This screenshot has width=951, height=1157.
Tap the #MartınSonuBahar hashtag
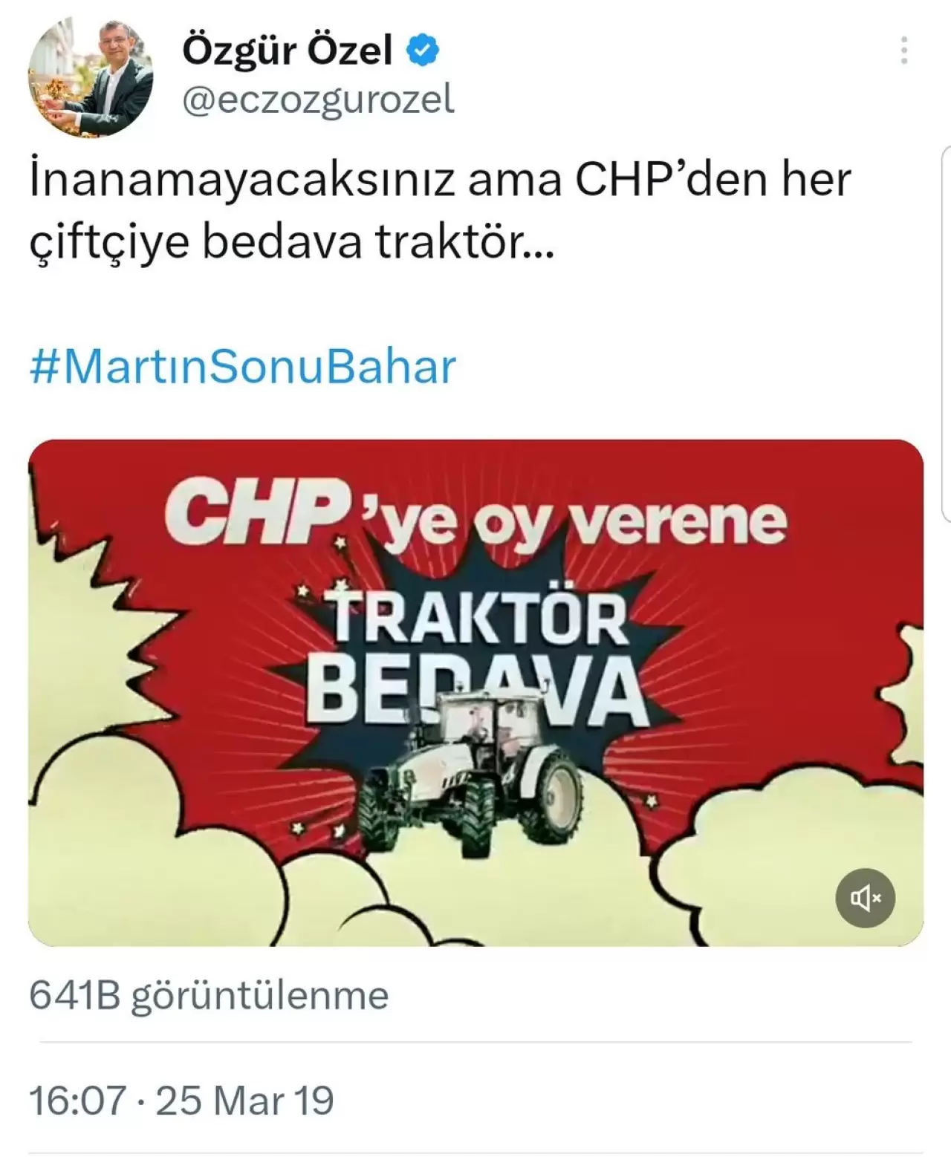[242, 367]
